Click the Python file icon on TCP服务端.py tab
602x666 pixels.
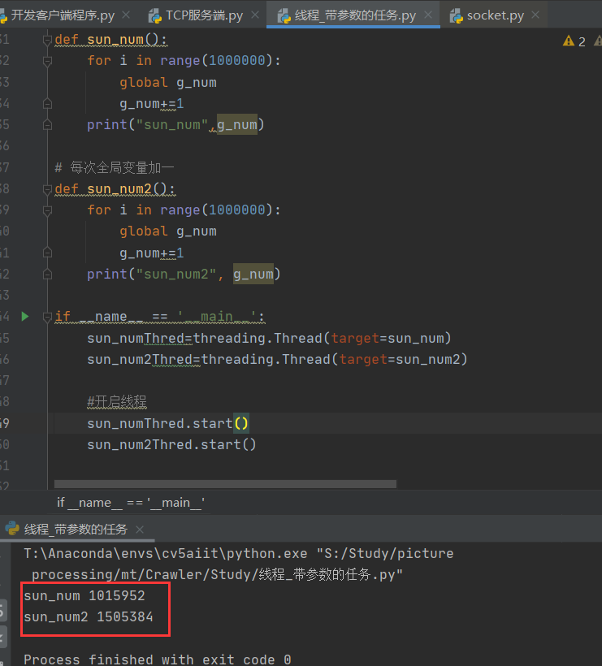pos(155,16)
